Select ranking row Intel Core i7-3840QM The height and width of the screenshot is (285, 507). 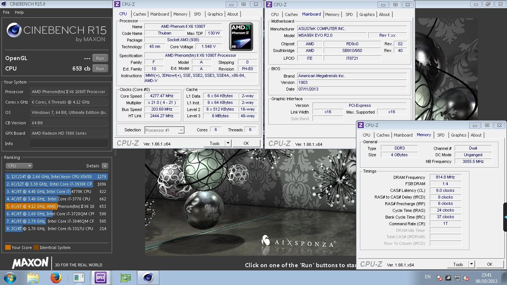[56, 221]
